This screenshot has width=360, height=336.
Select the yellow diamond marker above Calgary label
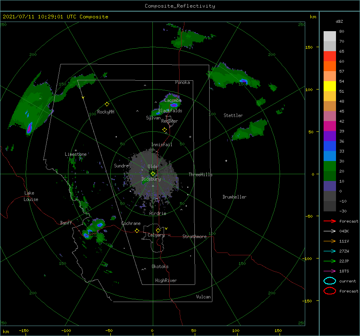pos(158,230)
